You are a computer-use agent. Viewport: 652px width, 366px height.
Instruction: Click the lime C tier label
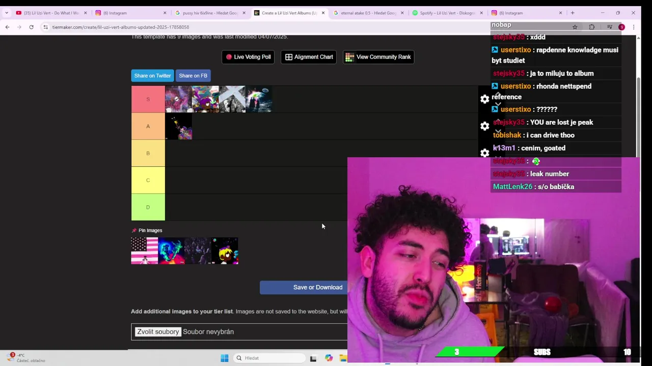point(148,180)
